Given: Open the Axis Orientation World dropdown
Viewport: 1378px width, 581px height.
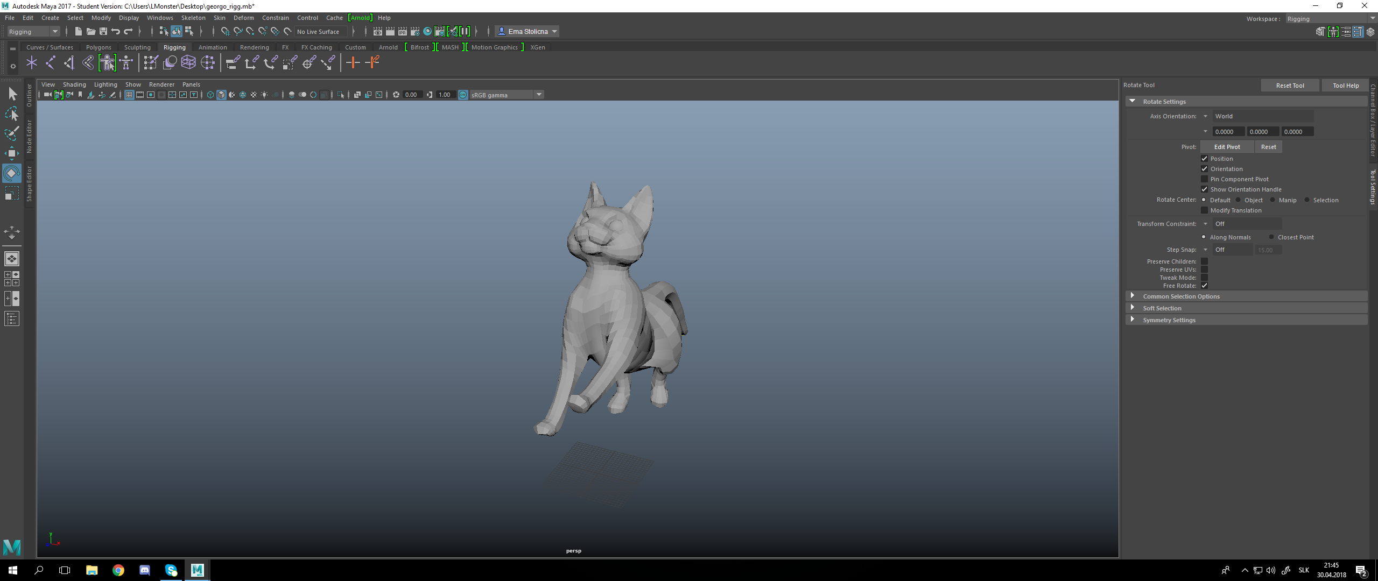Looking at the screenshot, I should tap(1262, 116).
